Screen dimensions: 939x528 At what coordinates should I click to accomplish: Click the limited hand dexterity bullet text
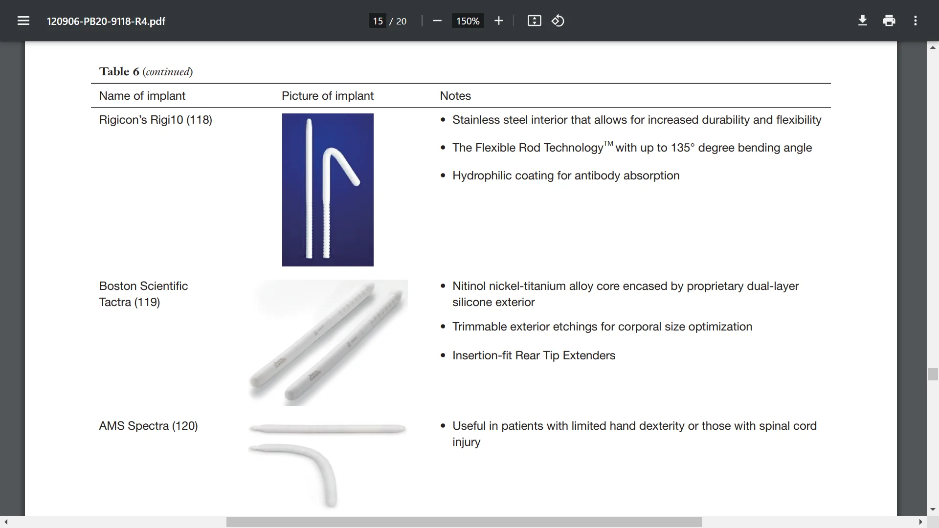coord(634,434)
